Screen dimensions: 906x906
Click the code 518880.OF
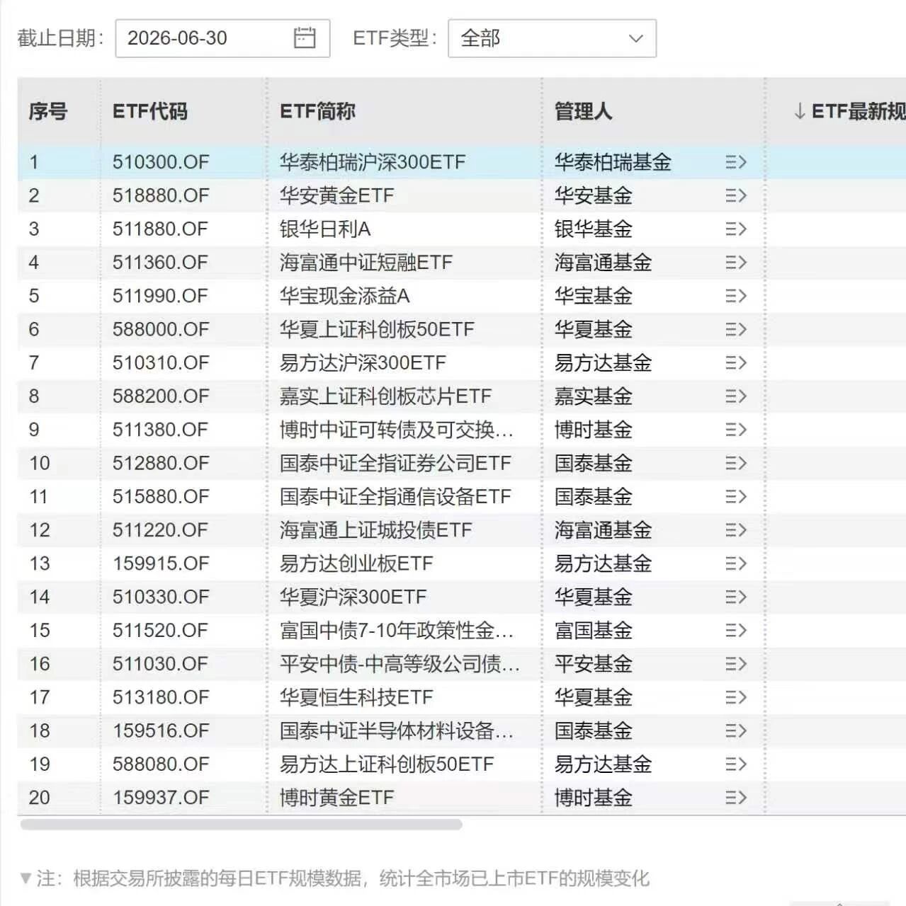click(x=161, y=195)
